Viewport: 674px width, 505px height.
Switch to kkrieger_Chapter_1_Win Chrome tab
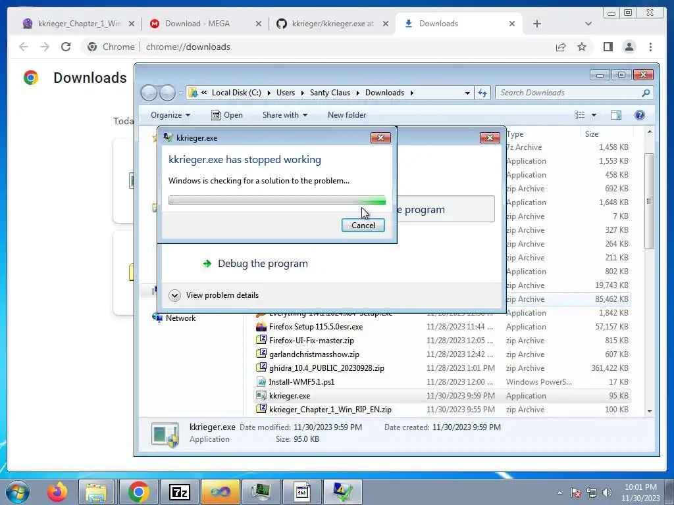click(x=79, y=24)
